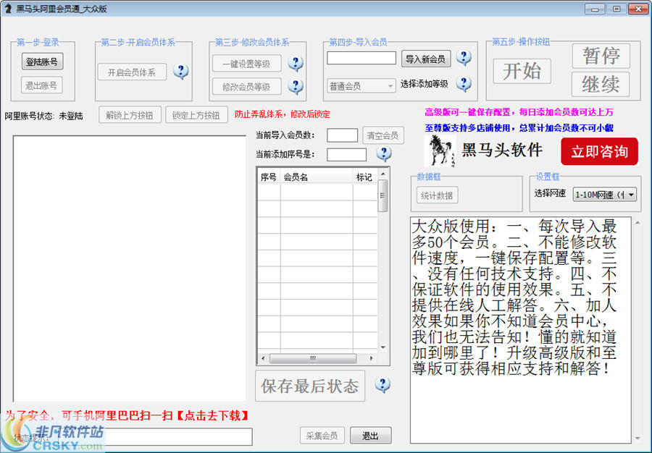Click the 大众版使用 notes text area
652x453 pixels.
(x=521, y=330)
